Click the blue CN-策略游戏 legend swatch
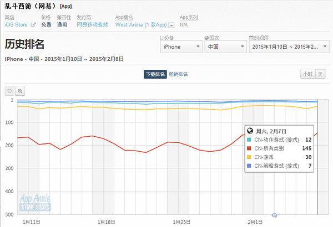This screenshot has height=227, width=333. tap(249, 166)
